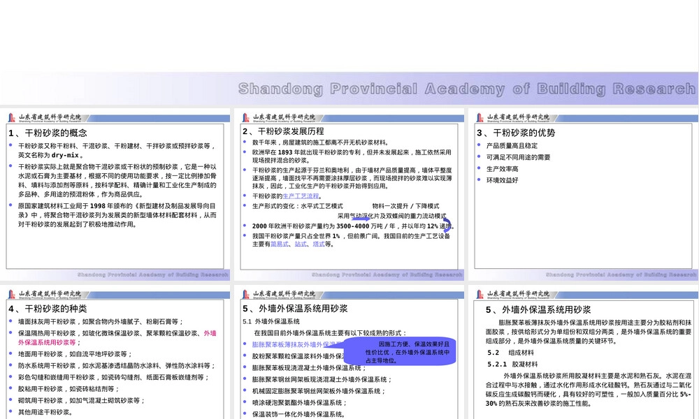Click bullet '保温装饰一体化外墙外保温系统'
Viewport: 699px width, 419px height.
point(299,414)
